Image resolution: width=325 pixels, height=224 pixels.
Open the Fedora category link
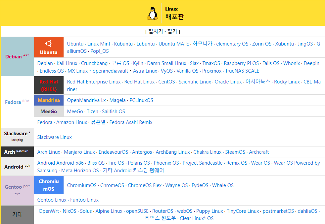coord(13,102)
